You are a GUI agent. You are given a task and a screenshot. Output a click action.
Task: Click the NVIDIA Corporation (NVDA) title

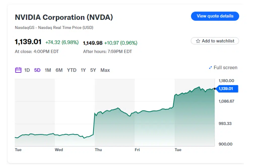click(x=63, y=17)
